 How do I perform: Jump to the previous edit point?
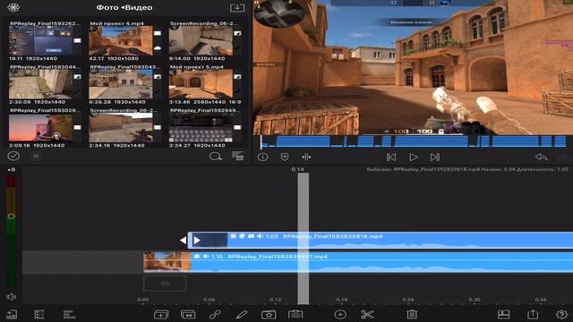[x=391, y=157]
